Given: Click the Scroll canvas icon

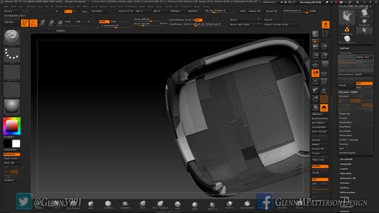Looking at the screenshot, I should coord(316,46).
